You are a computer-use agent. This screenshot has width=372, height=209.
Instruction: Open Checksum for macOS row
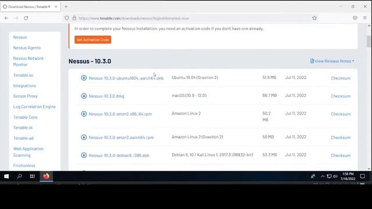pyautogui.click(x=341, y=96)
